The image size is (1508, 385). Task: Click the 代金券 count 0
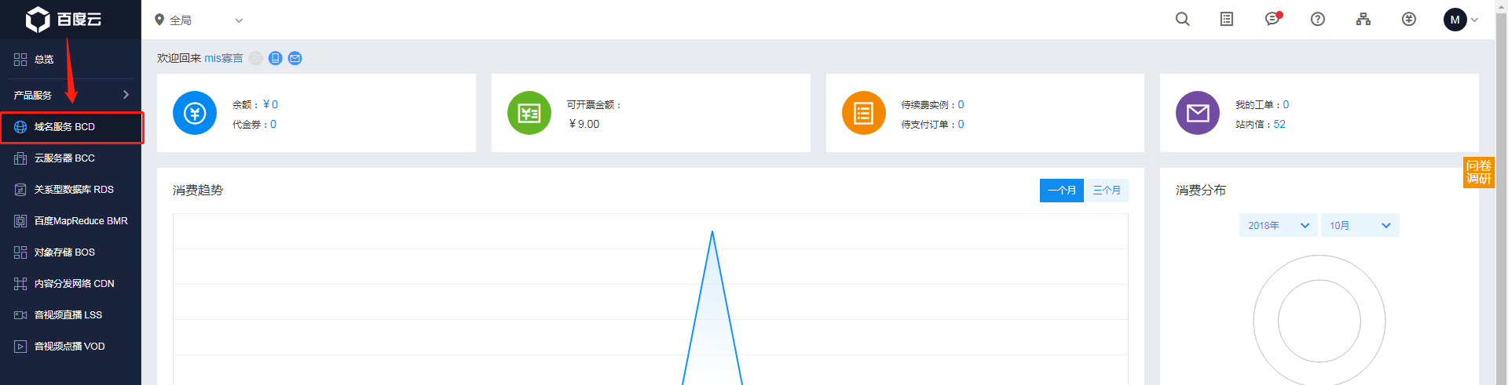point(273,124)
